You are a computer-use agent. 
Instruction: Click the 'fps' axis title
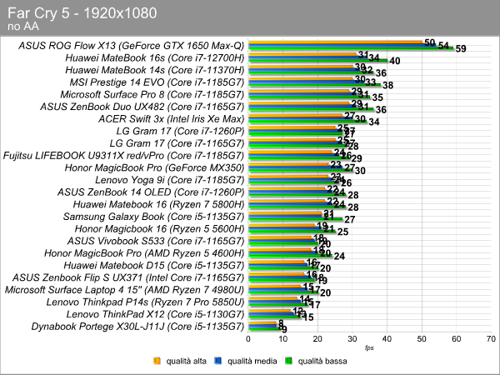click(369, 347)
